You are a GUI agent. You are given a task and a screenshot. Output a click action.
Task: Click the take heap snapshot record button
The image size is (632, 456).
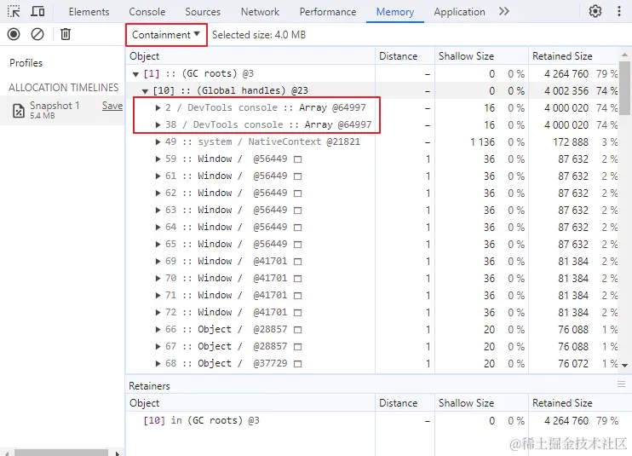tap(14, 34)
